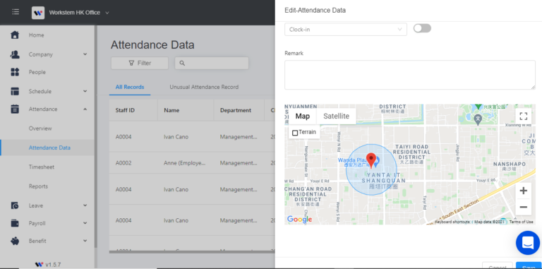Zoom in the map with plus
Image resolution: width=542 pixels, height=269 pixels.
[x=524, y=191]
